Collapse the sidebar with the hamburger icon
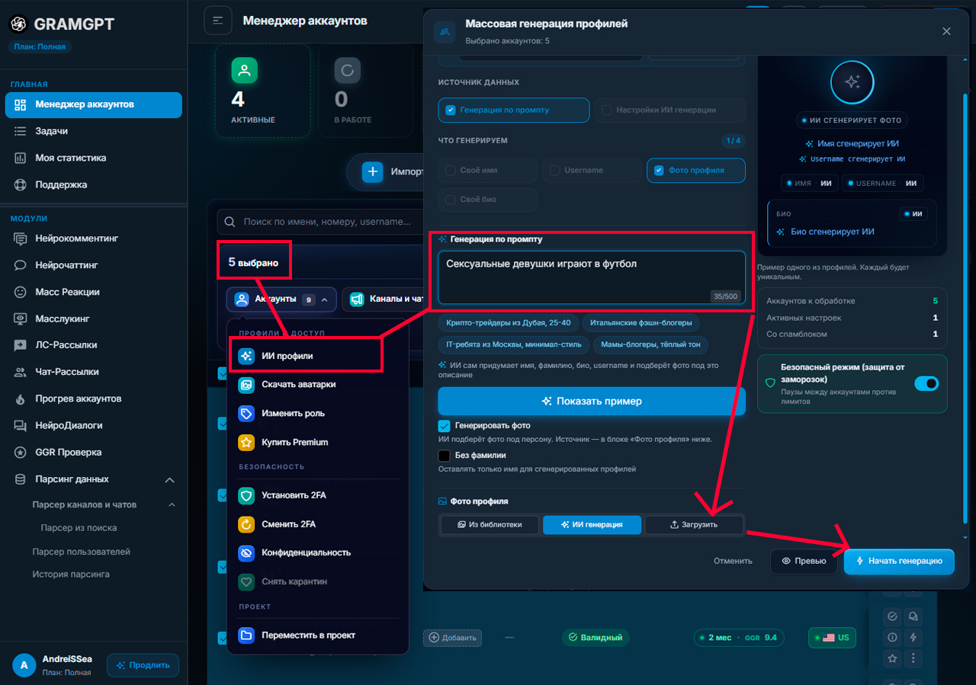976x685 pixels. (217, 21)
